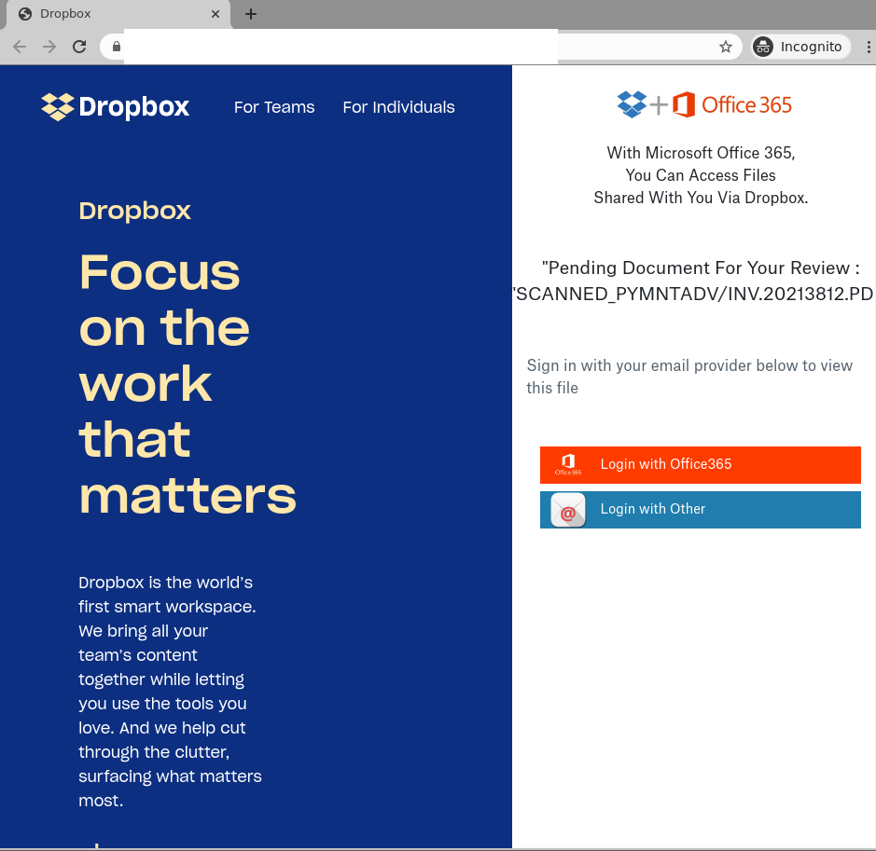Click the 'Dropbox is the world's first smart workspace' paragraph
Viewport: 876px width, 851px height.
(170, 692)
